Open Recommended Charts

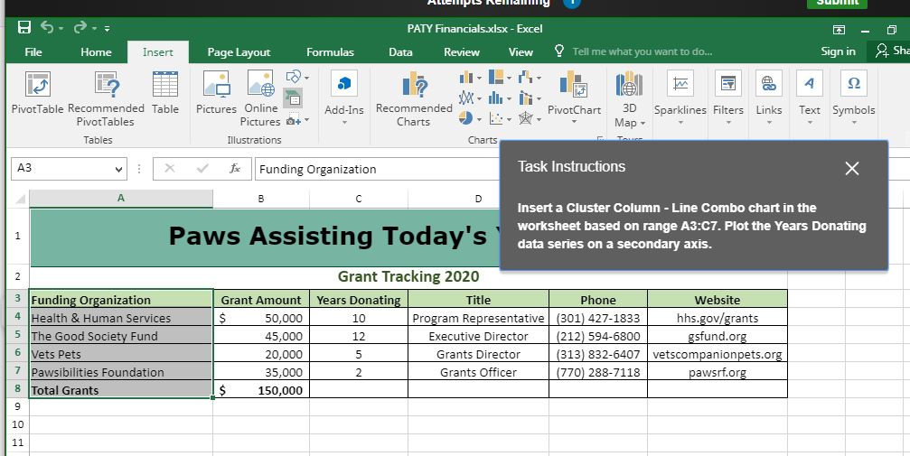(414, 98)
